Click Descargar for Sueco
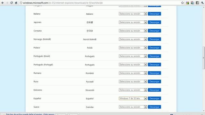Image resolution: width=205 pixels, height=115 pixels. pos(154,107)
